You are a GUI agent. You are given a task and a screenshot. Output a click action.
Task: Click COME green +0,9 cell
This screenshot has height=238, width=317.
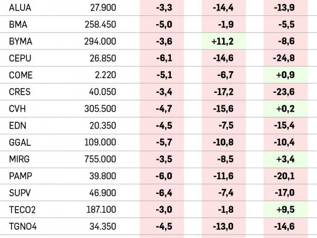[285, 75]
